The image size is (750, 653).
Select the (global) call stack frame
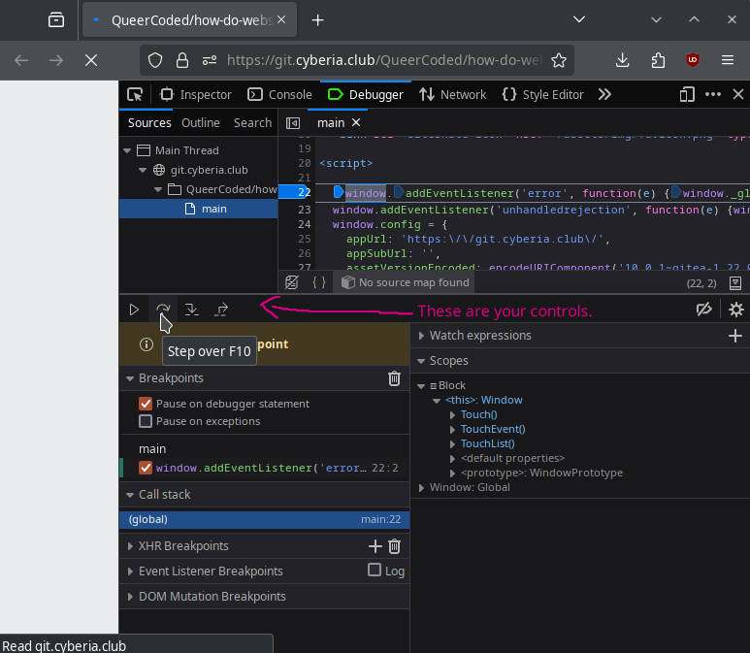point(265,519)
